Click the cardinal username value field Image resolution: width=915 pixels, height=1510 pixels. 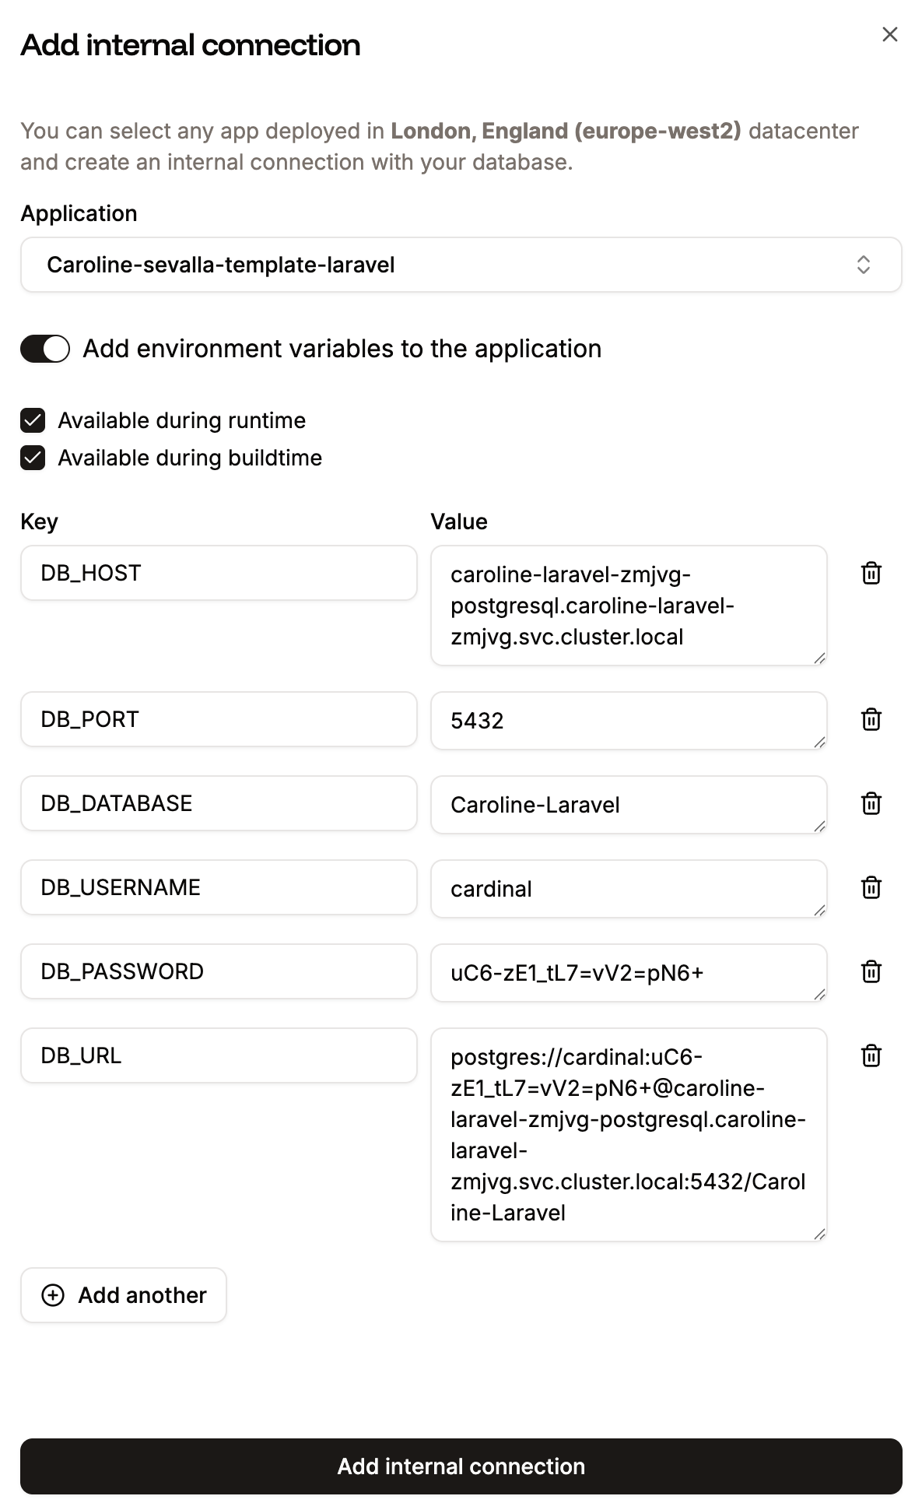627,888
